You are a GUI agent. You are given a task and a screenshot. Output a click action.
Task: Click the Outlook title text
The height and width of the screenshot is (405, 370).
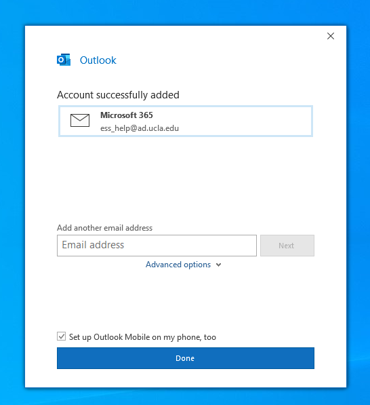pyautogui.click(x=98, y=60)
